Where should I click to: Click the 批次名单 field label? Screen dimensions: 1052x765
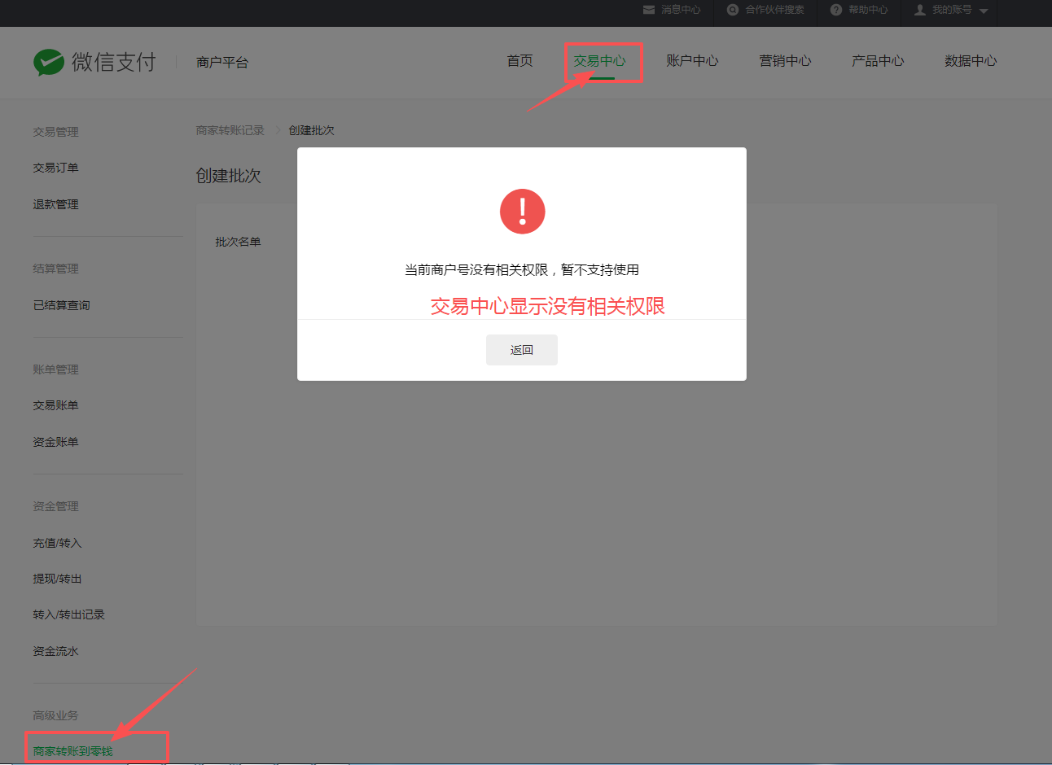tap(238, 242)
